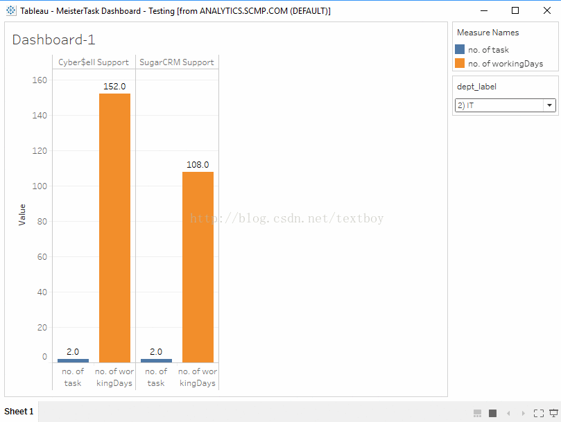Click the Measure Names legend title
561x422 pixels.
click(x=488, y=33)
